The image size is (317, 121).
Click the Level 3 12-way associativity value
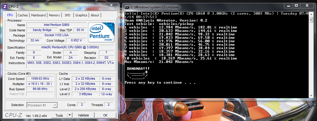pos(107,94)
